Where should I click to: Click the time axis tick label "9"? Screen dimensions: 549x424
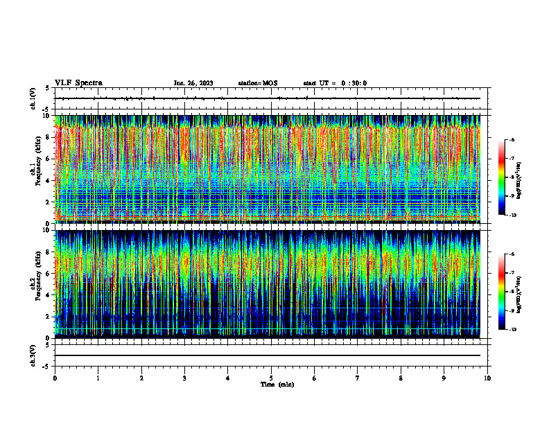pyautogui.click(x=444, y=378)
